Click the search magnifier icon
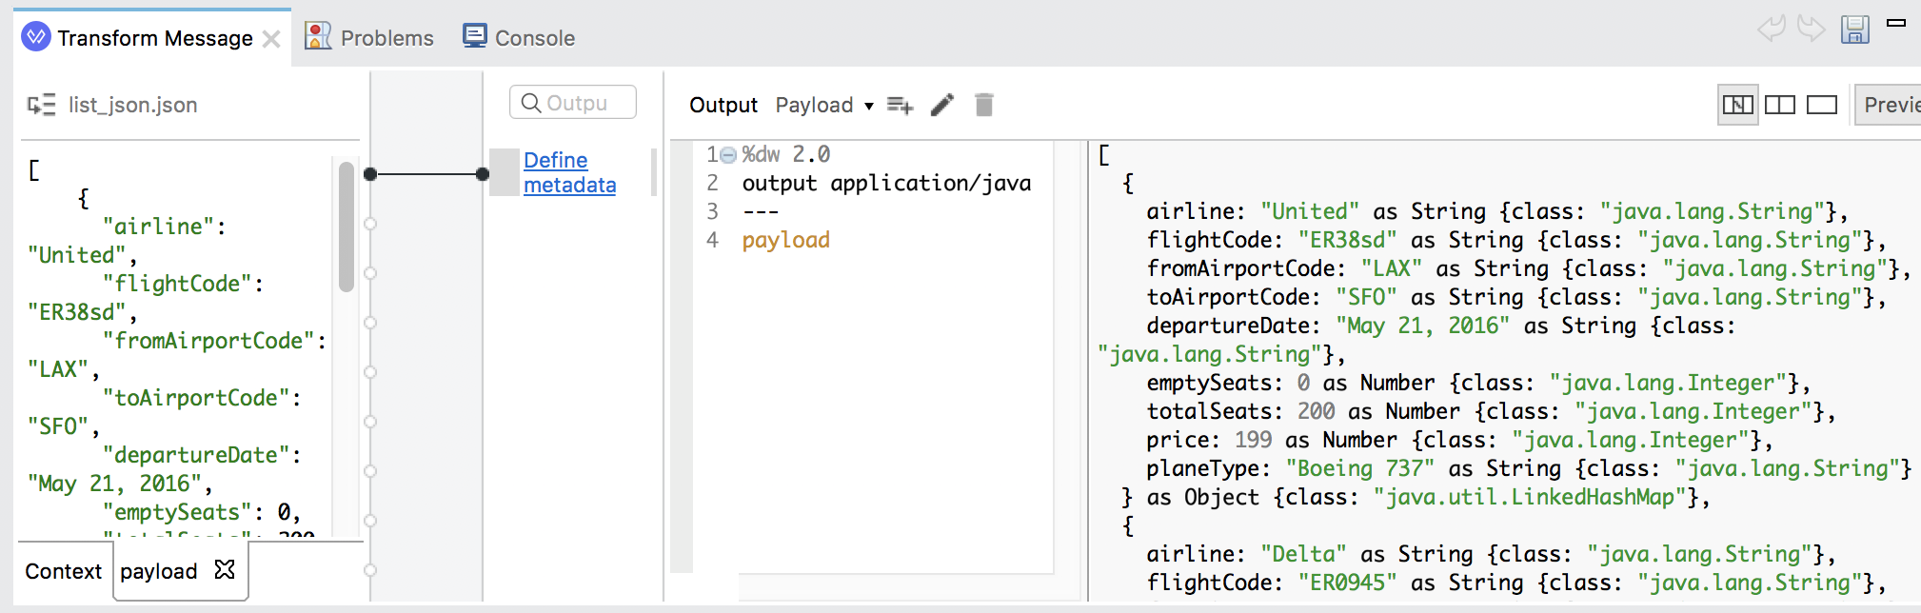This screenshot has height=613, width=1921. (x=531, y=103)
